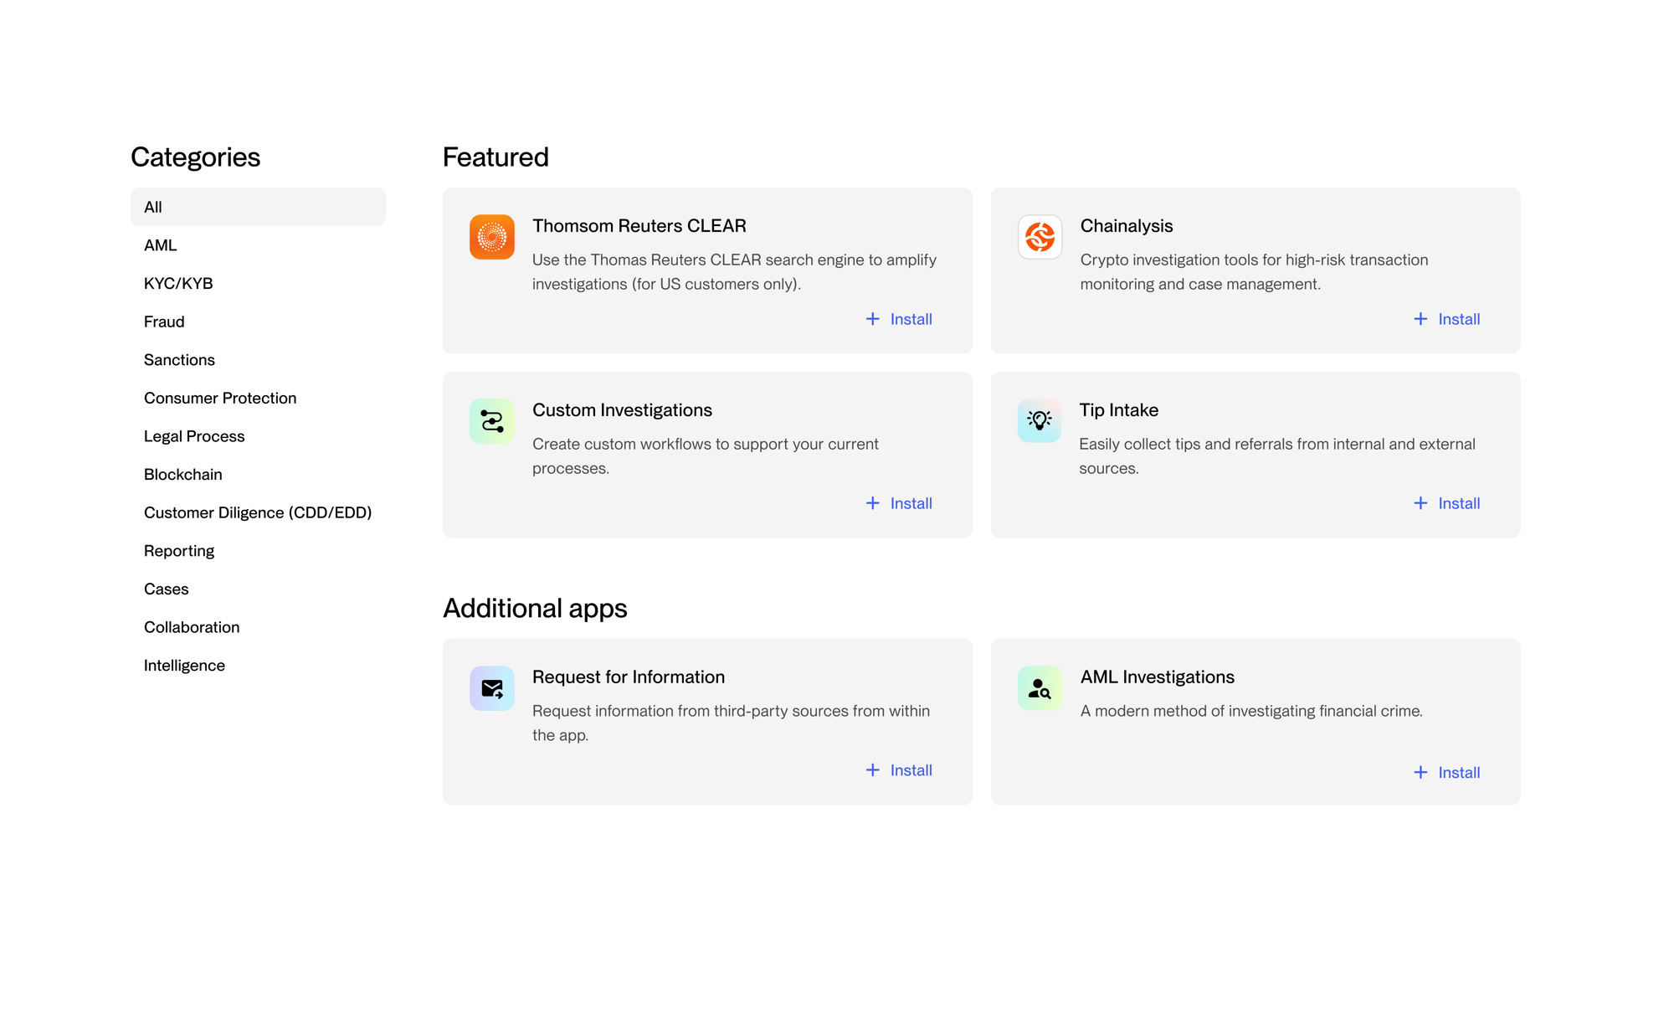Screen dimensions: 1674x1019
Task: Show the Cases category
Action: (x=258, y=589)
